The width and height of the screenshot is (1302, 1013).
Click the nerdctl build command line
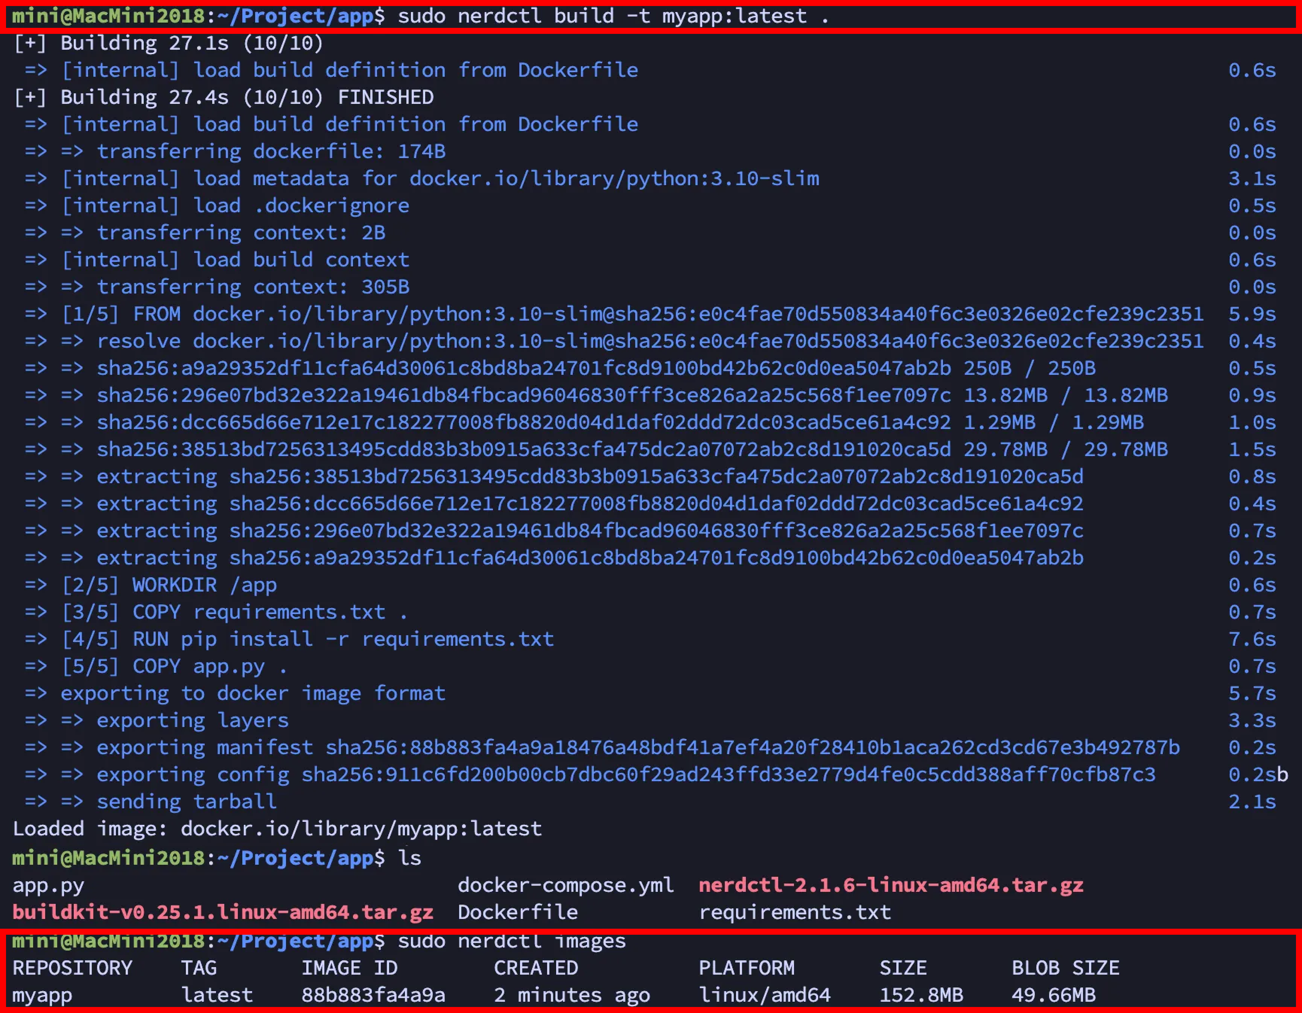(x=613, y=16)
